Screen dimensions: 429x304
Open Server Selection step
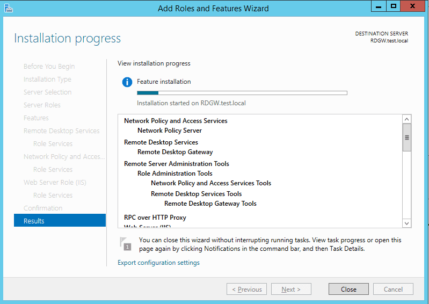point(48,92)
